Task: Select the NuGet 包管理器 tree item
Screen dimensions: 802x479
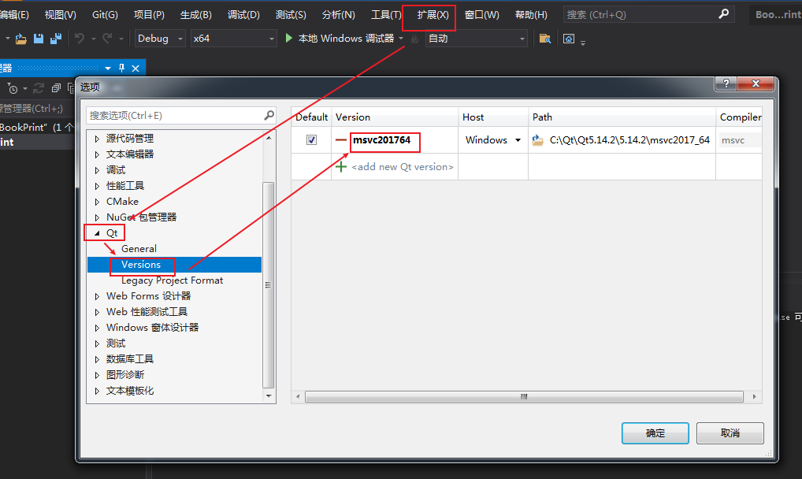Action: click(x=141, y=217)
